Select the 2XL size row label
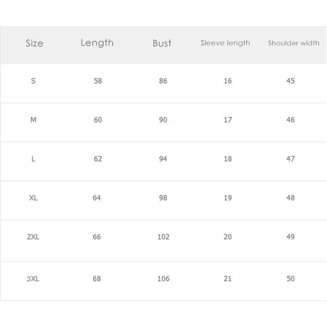 click(33, 237)
